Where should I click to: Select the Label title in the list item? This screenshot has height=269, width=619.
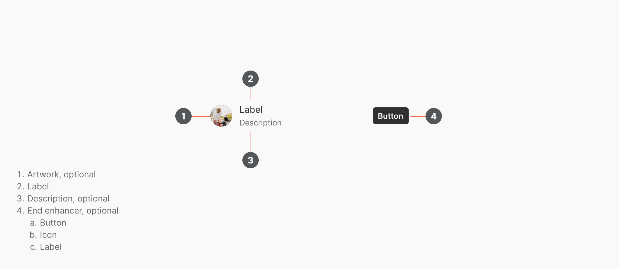(251, 109)
